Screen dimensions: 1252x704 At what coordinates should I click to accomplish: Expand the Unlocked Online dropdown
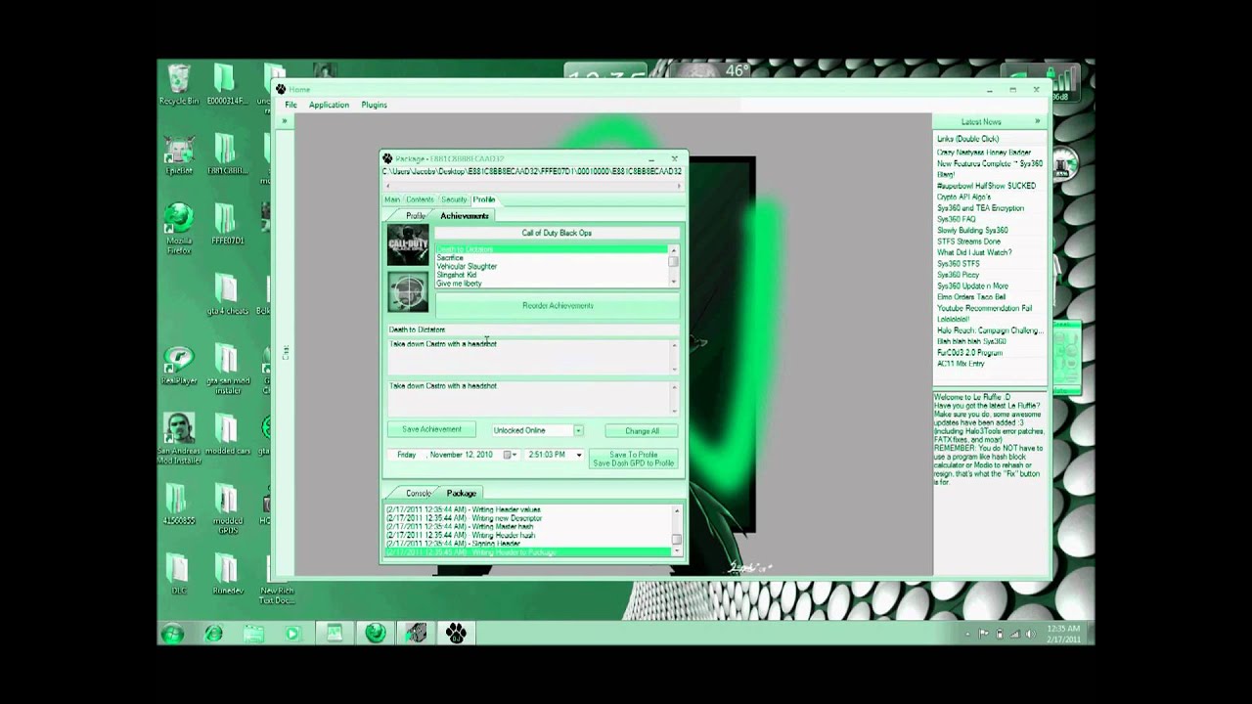(578, 430)
